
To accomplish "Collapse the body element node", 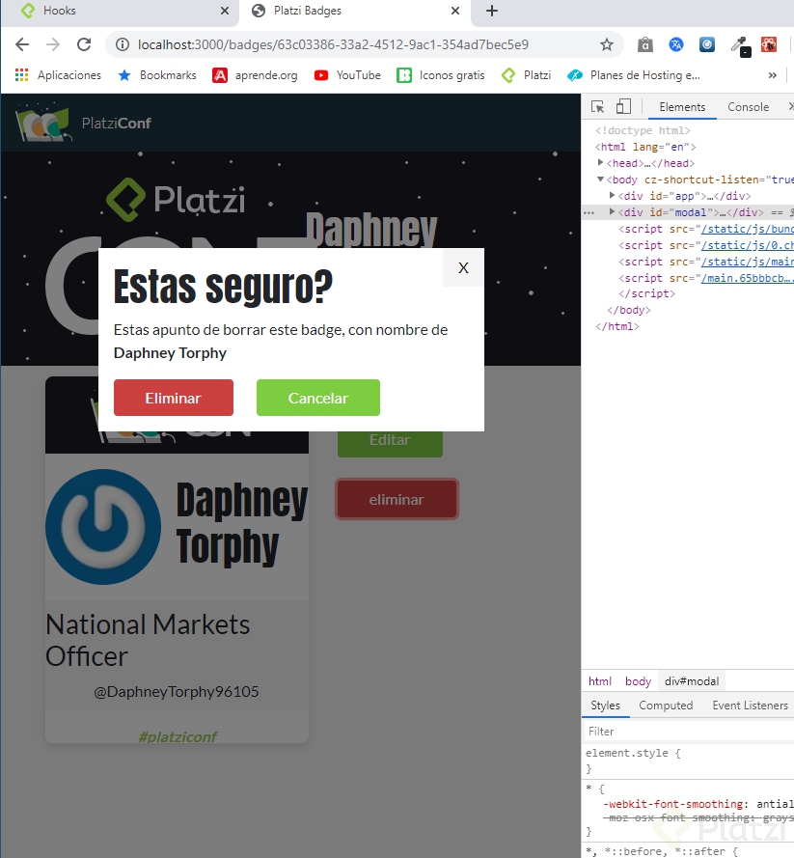I will 600,179.
